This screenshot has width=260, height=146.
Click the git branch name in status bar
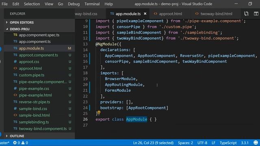[4, 143]
